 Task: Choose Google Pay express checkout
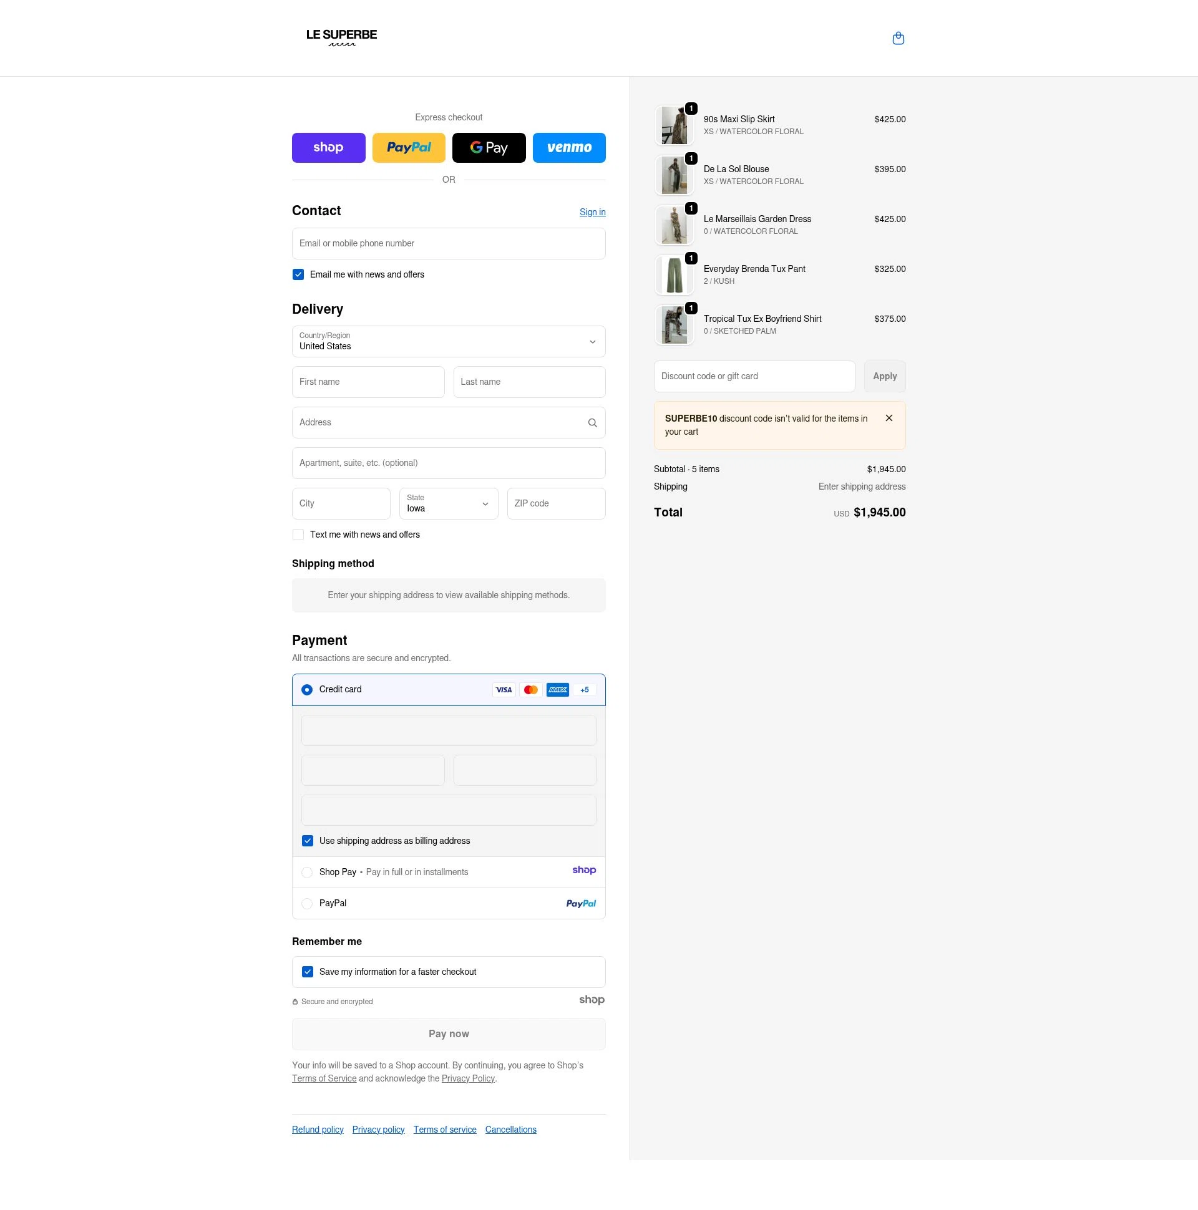[489, 147]
